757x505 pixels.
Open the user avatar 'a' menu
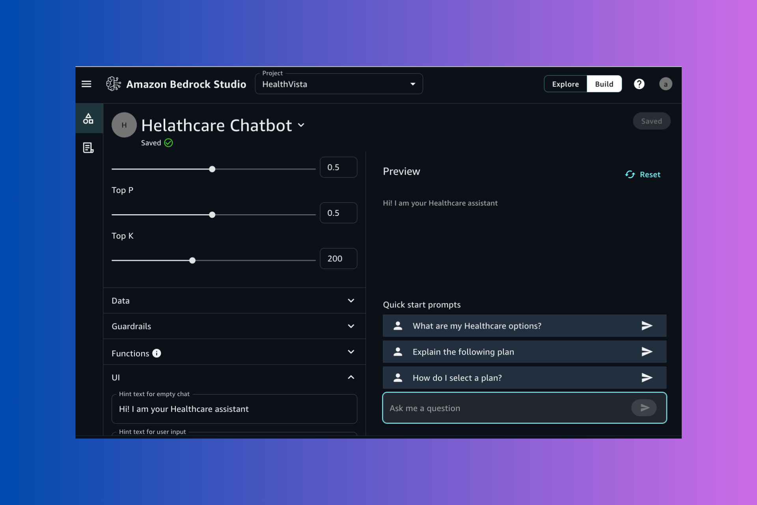pyautogui.click(x=666, y=84)
